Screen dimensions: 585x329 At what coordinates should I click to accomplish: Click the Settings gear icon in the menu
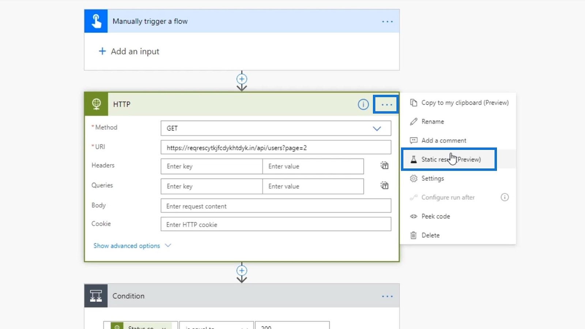pyautogui.click(x=414, y=178)
